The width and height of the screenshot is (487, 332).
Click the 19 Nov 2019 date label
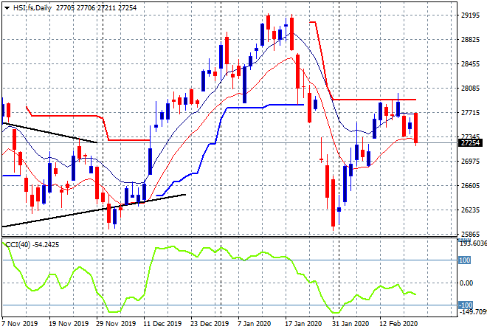click(69, 324)
